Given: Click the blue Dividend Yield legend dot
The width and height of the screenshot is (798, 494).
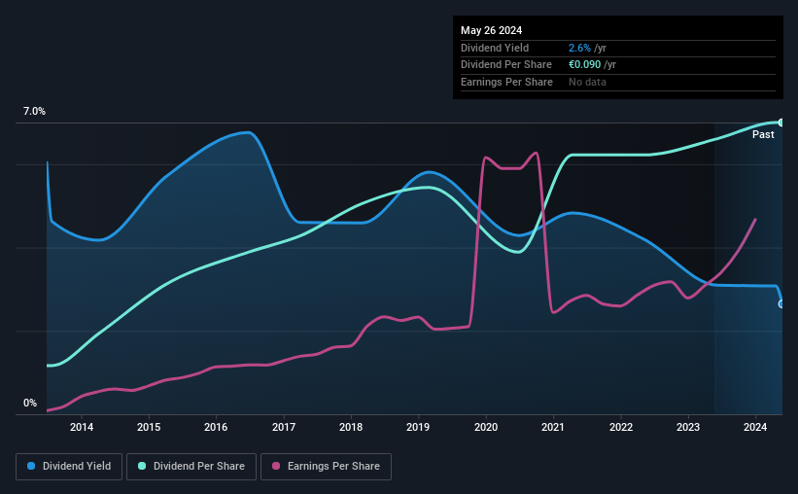Looking at the screenshot, I should (x=31, y=466).
